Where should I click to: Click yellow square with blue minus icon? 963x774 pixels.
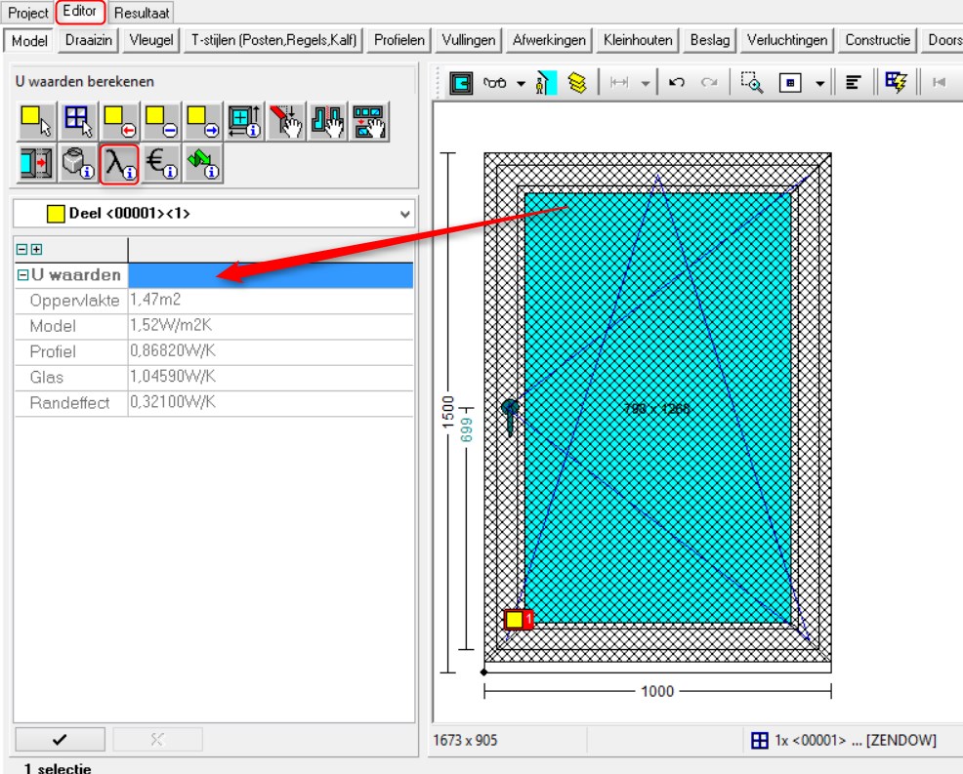161,122
